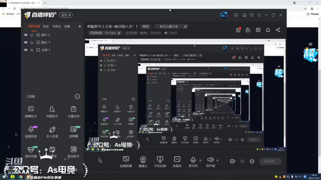Open the 类型 type selector
The width and height of the screenshot is (321, 180).
(x=66, y=15)
